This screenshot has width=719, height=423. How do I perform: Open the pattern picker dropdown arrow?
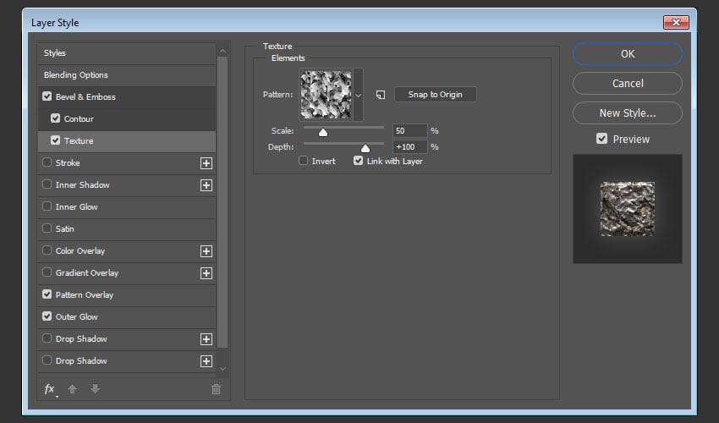[x=358, y=95]
